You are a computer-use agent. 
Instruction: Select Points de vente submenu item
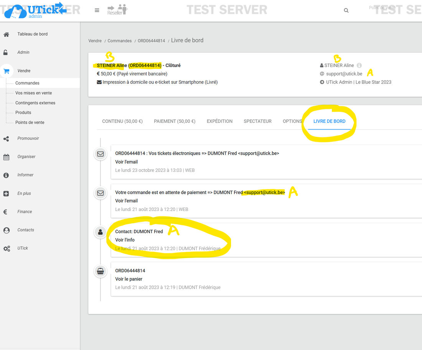(x=30, y=123)
